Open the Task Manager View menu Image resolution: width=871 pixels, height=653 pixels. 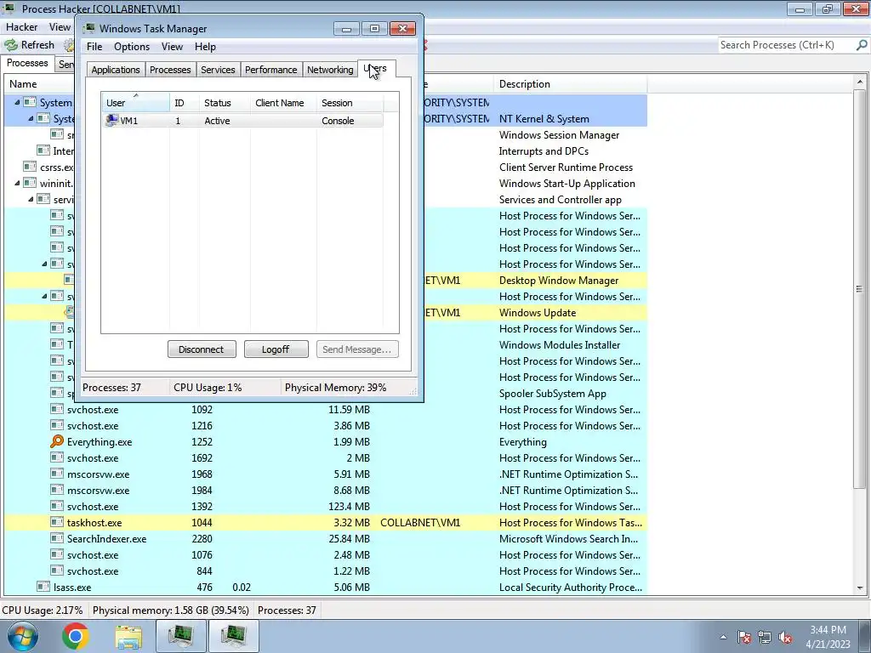point(172,47)
